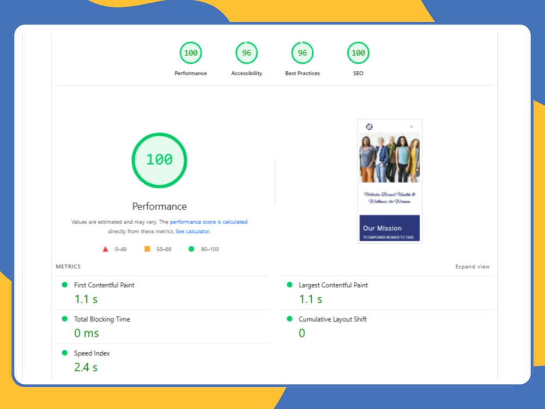Image resolution: width=545 pixels, height=409 pixels.
Task: Click the 0 ms Total Blocking Time value
Action: click(87, 333)
